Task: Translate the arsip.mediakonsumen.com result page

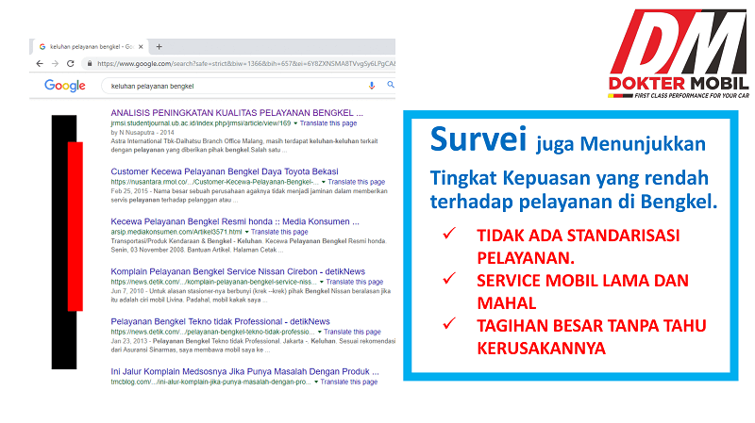Action: pyautogui.click(x=279, y=232)
